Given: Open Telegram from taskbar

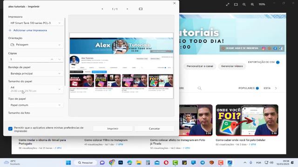Looking at the screenshot, I should click(x=203, y=163).
